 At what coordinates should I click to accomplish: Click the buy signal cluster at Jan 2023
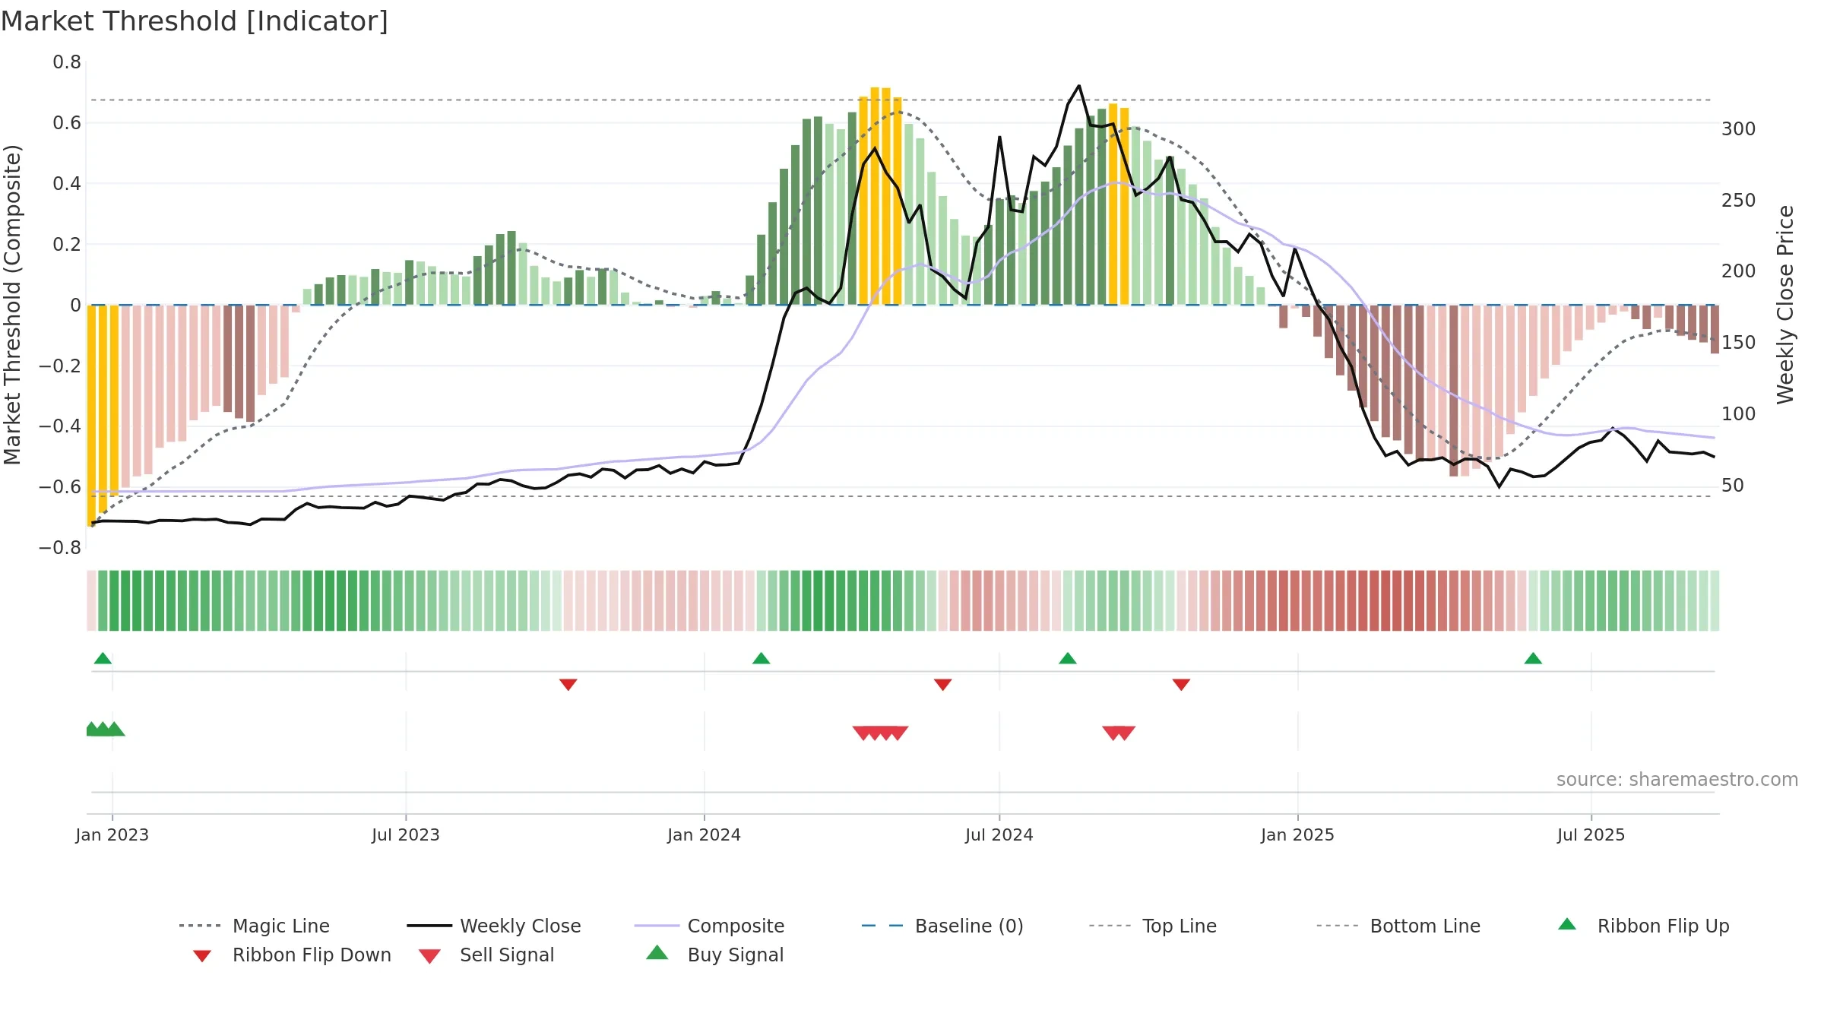[x=105, y=729]
